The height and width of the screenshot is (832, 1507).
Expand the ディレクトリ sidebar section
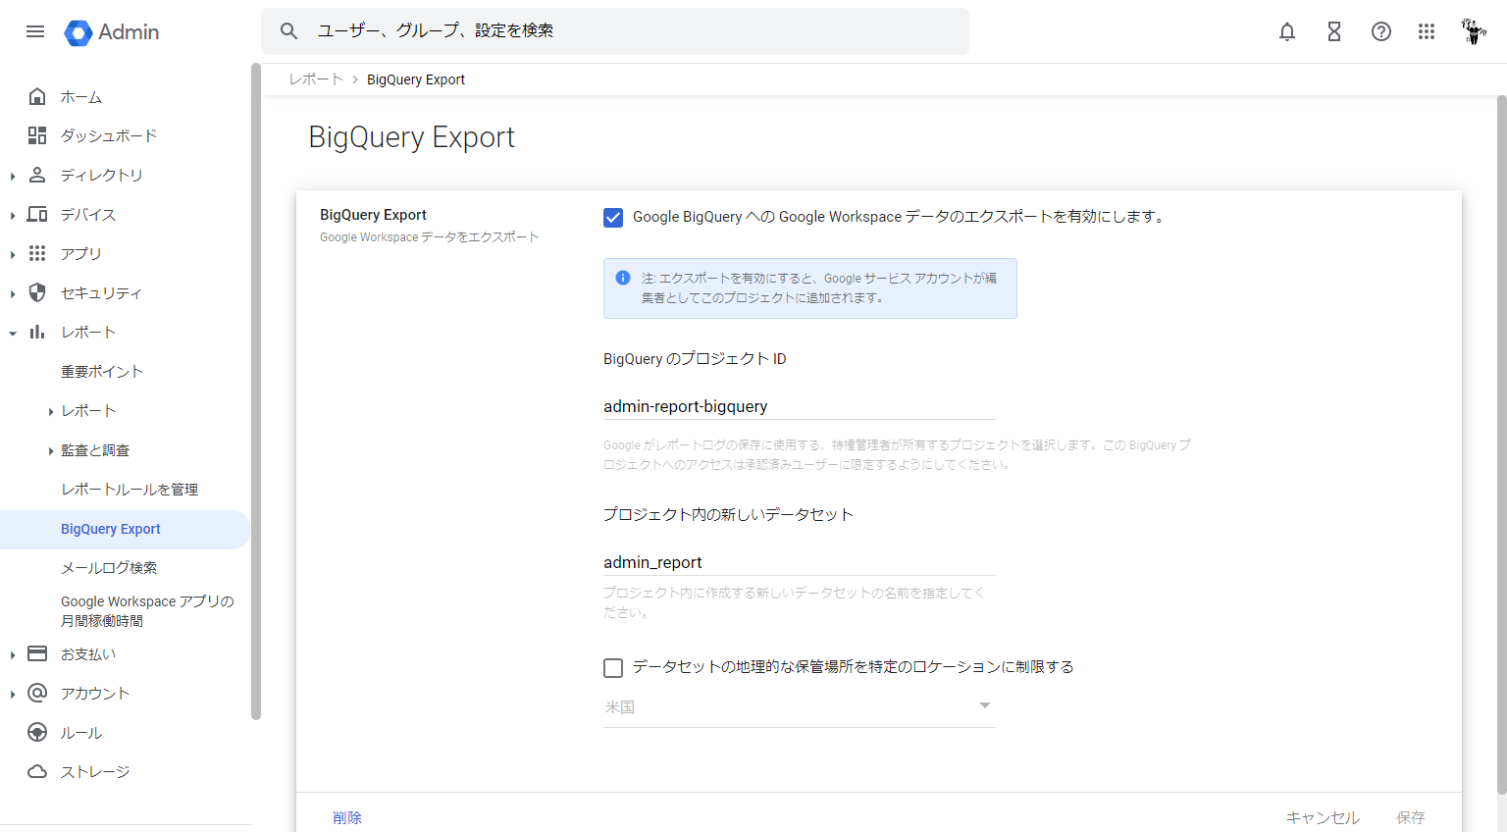[13, 177]
